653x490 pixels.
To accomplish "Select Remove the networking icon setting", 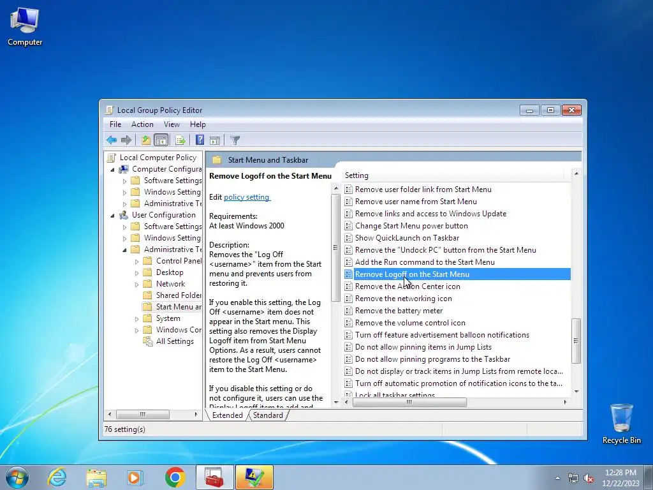I will tap(403, 299).
